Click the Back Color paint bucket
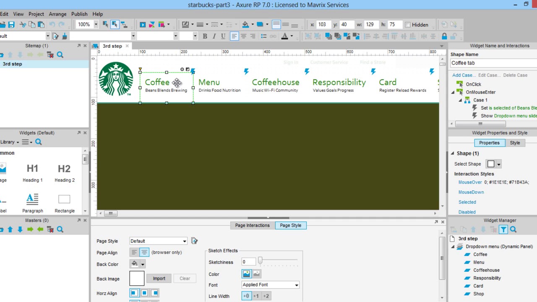Screen dimensions: 537x302 [x=135, y=264]
